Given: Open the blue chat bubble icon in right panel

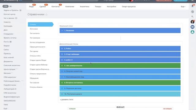Looking at the screenshot, I should click(192, 27).
